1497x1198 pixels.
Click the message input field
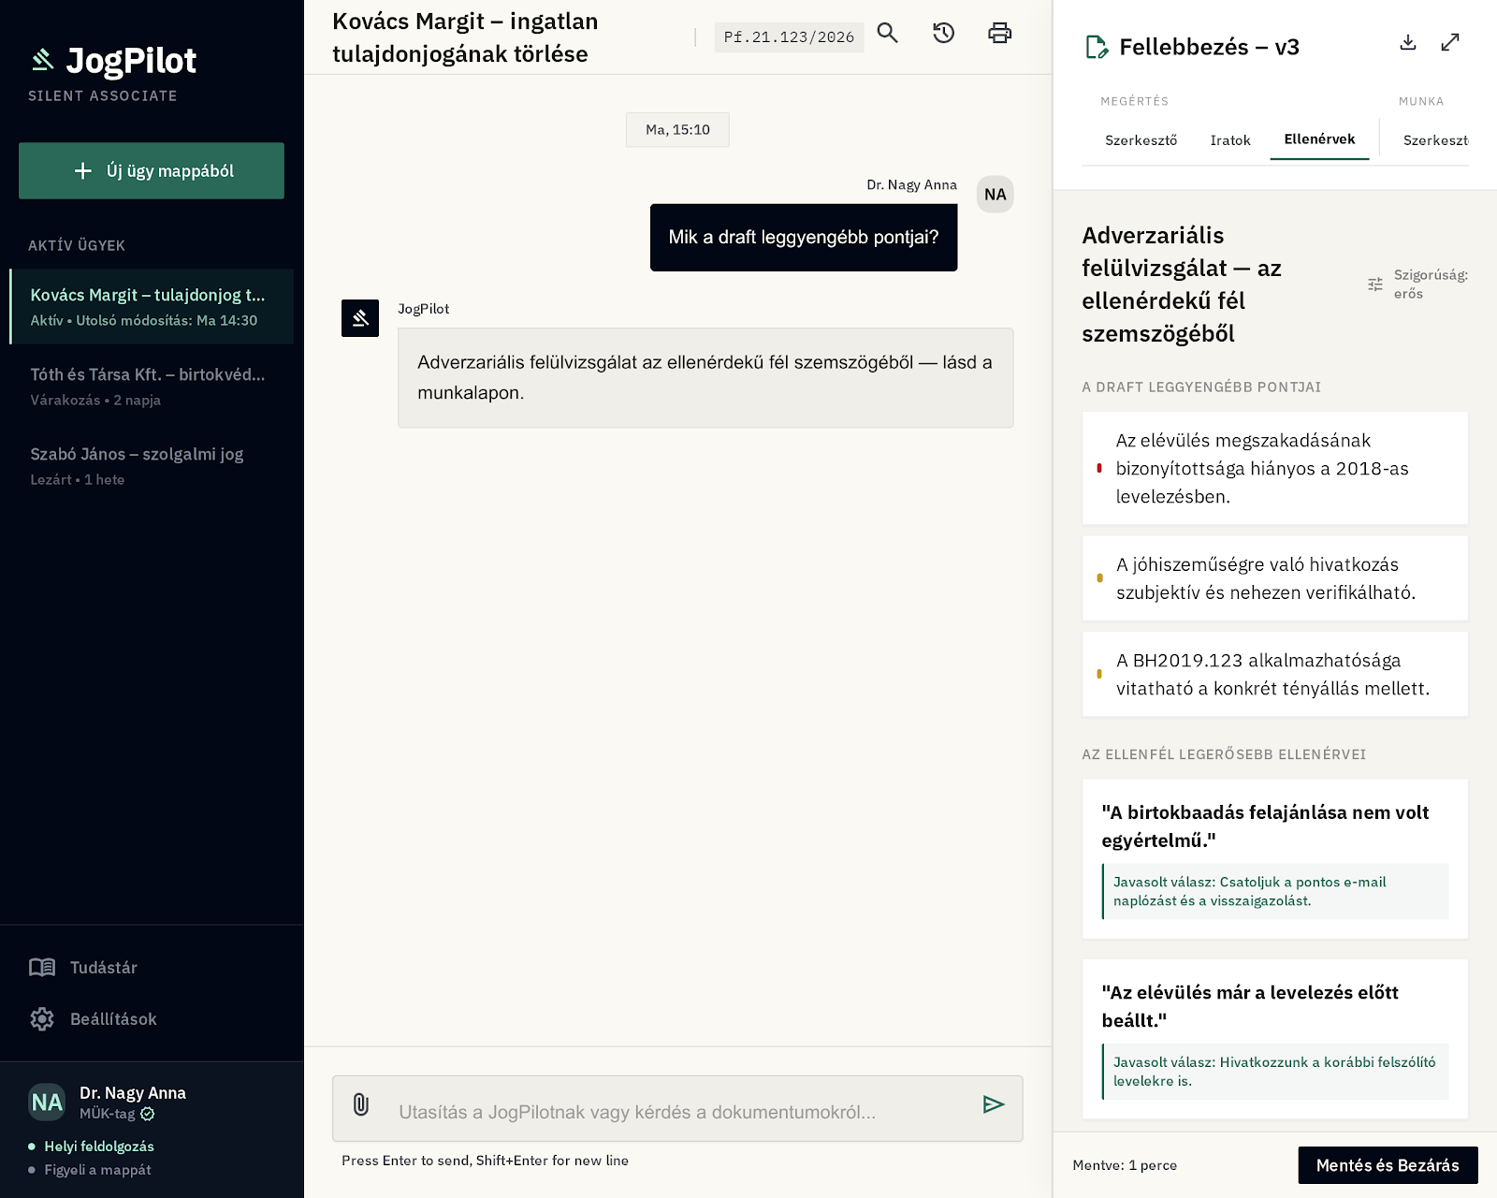coord(677,1108)
